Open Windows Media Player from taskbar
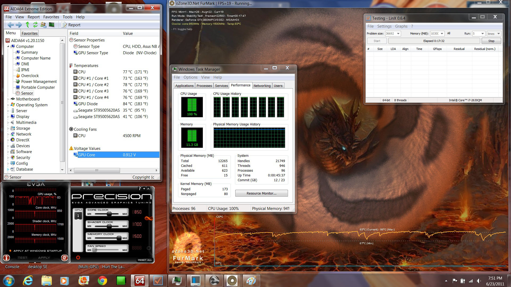The width and height of the screenshot is (511, 287). [x=64, y=281]
